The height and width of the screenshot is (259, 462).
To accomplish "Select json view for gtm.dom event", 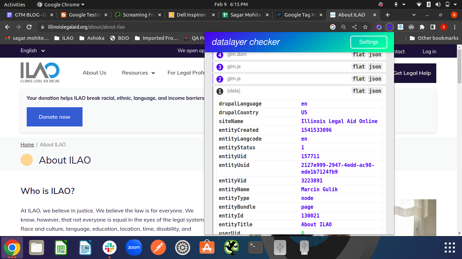I will click(375, 55).
